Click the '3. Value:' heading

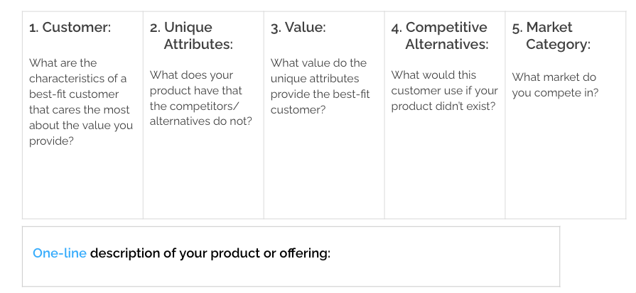(298, 28)
